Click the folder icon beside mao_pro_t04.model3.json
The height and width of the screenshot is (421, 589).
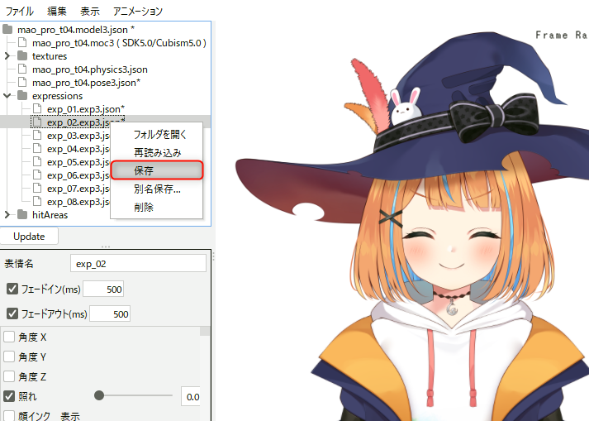[x=9, y=30]
